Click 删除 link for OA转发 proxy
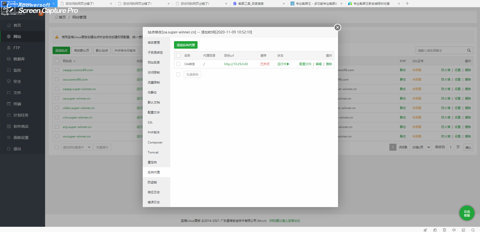Viewport: 480px width, 232px height. 329,64
